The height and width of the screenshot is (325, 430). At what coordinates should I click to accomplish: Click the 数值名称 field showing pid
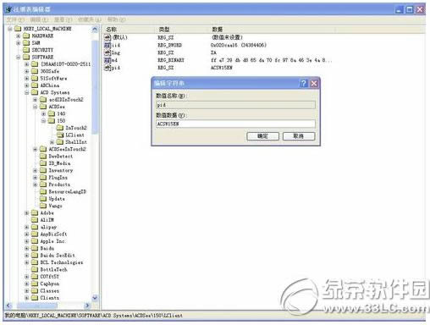235,105
